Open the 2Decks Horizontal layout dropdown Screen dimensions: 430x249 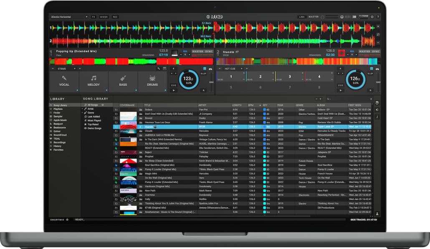point(68,17)
